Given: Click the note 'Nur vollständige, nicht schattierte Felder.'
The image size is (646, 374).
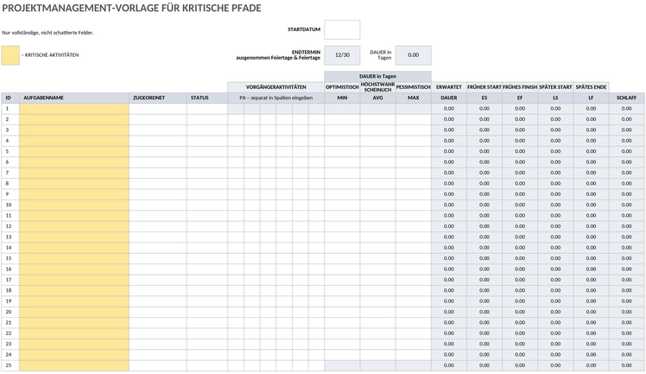Looking at the screenshot, I should [47, 33].
